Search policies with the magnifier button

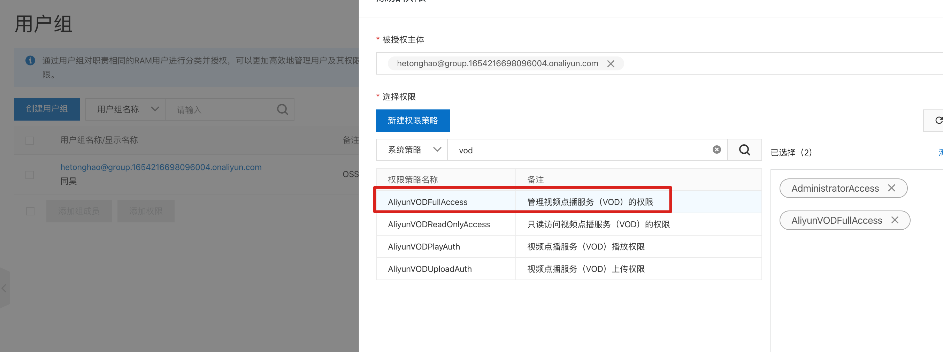tap(744, 150)
